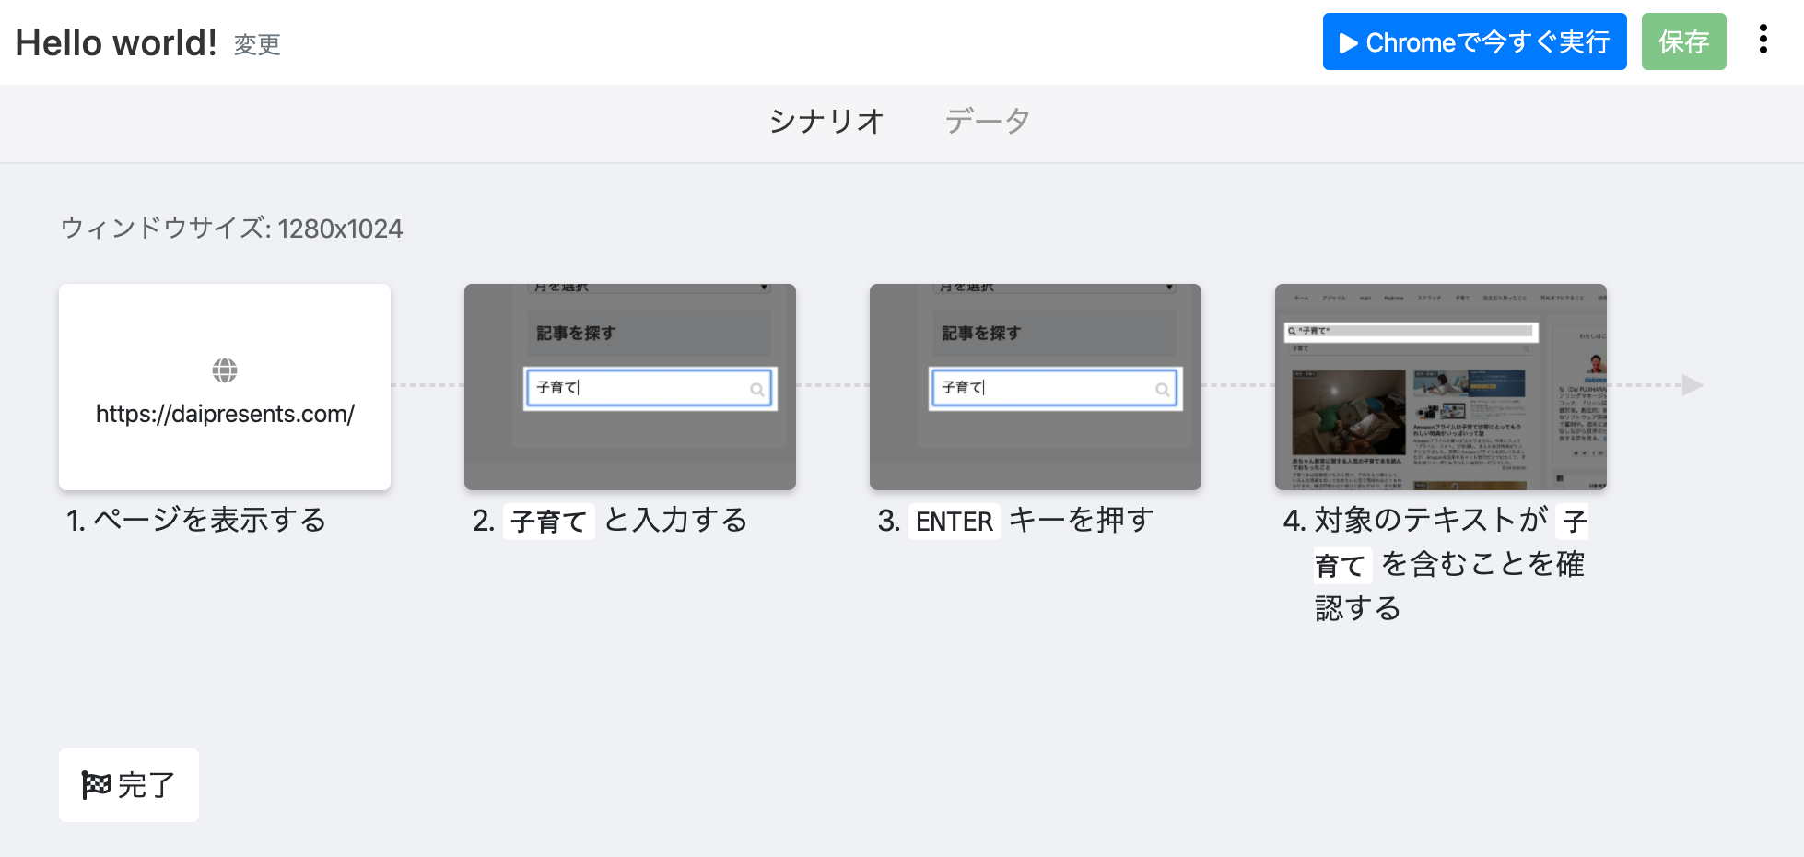Select step 3 ENTER key thumbnail
Image resolution: width=1804 pixels, height=857 pixels.
click(x=1036, y=387)
